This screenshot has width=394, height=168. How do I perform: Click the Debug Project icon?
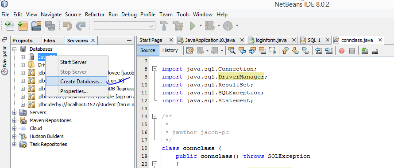coord(210,26)
